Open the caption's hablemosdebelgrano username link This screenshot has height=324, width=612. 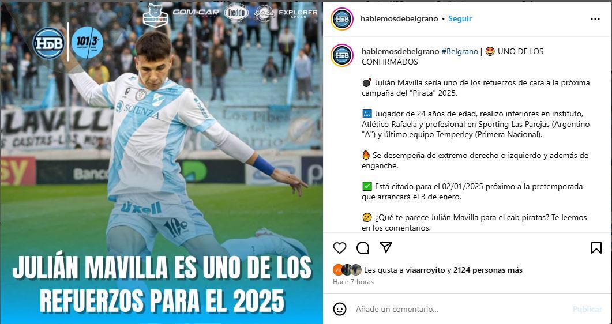[400, 51]
